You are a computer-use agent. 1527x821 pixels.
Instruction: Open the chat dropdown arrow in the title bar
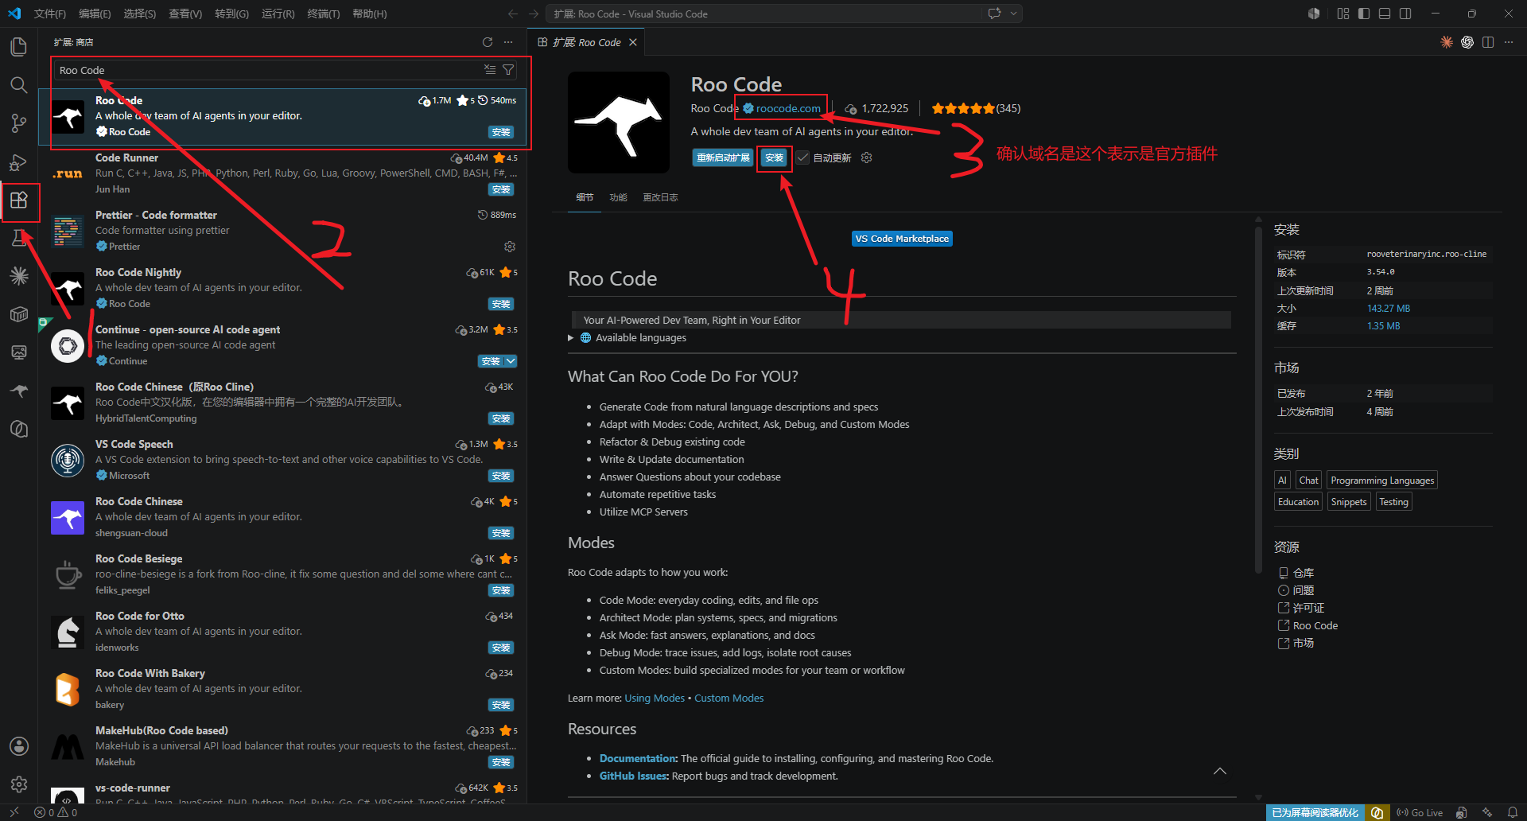[x=1013, y=14]
